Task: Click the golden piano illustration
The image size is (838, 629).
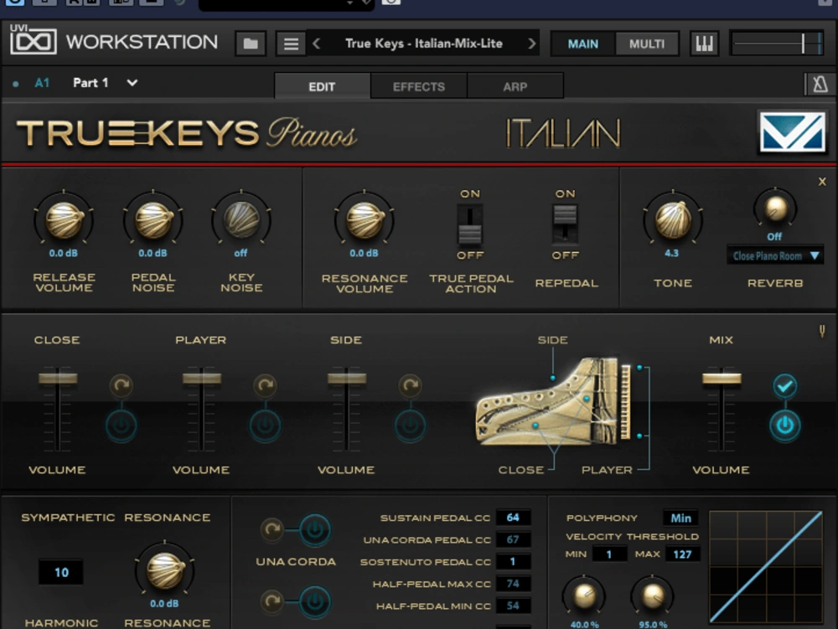Action: tap(552, 401)
